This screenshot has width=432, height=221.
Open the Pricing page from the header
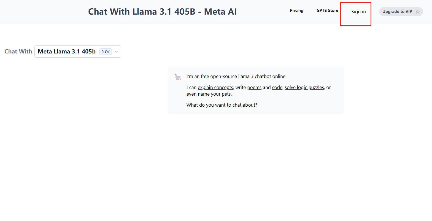(296, 10)
